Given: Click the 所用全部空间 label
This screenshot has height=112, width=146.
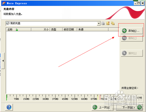Looking at the screenshot, I should pos(130,88).
